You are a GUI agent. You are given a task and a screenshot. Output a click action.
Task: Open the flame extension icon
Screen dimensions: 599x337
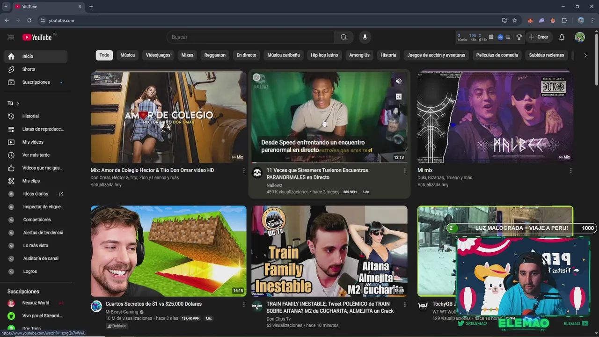pyautogui.click(x=553, y=21)
